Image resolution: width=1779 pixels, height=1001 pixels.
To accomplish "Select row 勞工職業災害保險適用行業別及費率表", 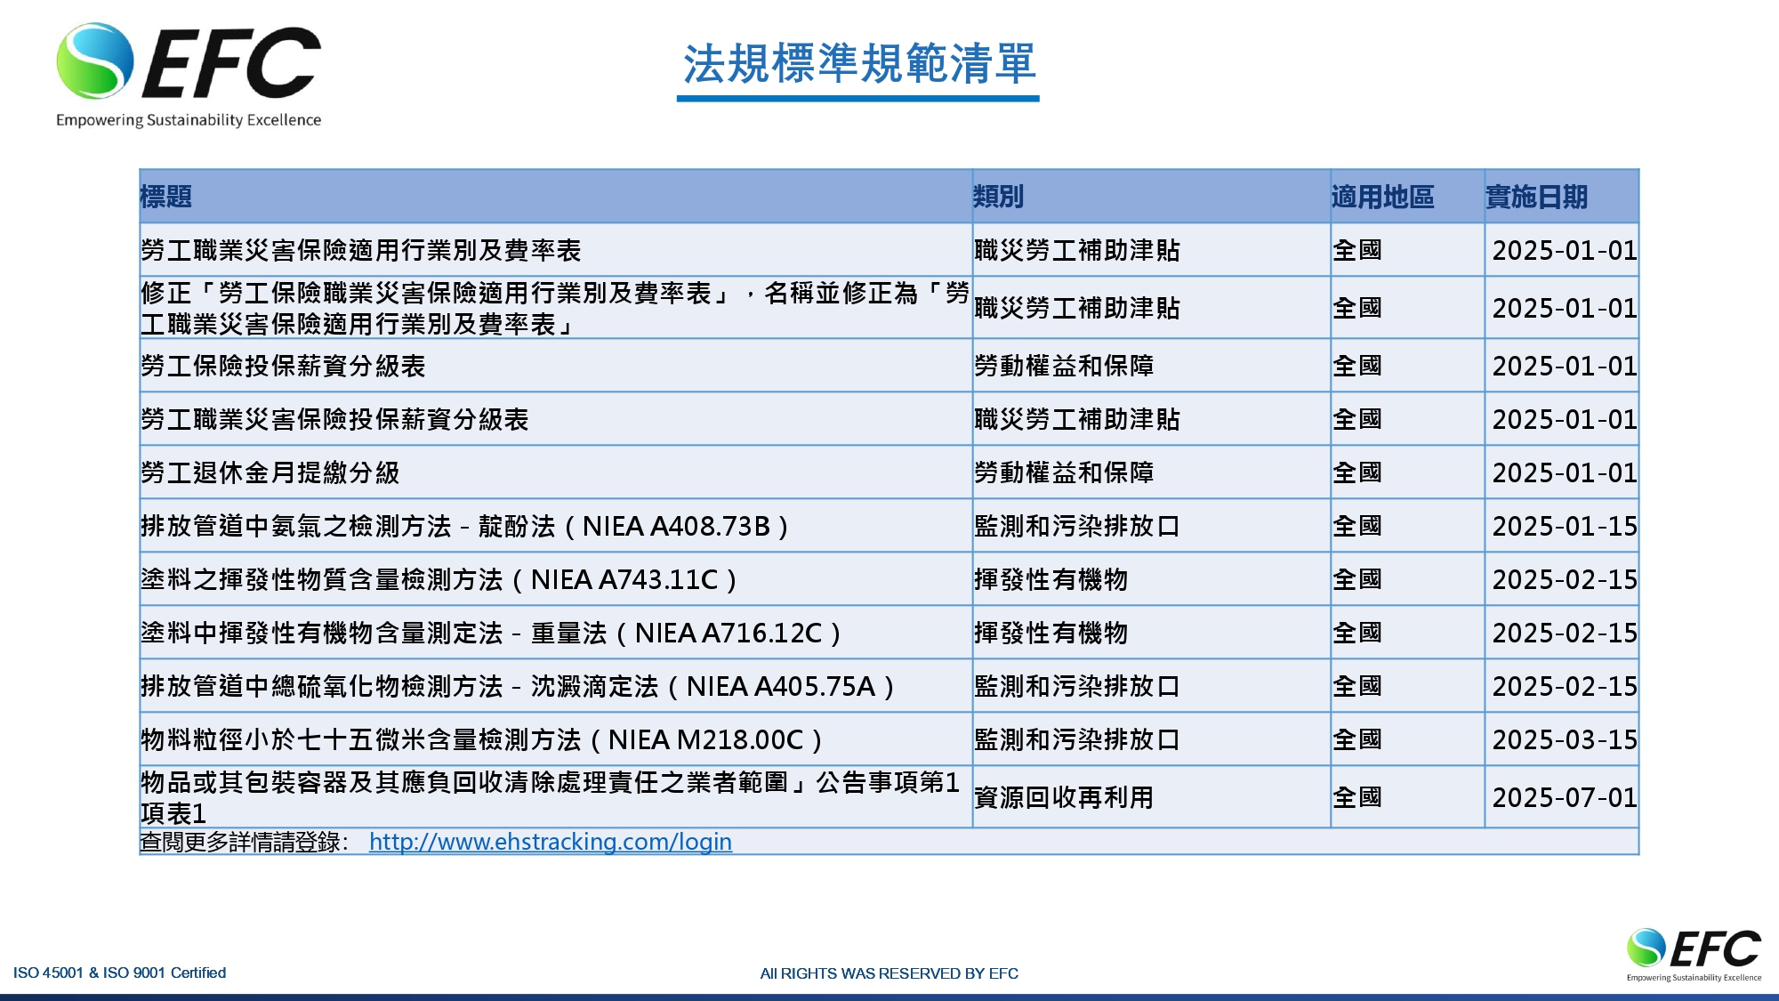I will pyautogui.click(x=889, y=250).
